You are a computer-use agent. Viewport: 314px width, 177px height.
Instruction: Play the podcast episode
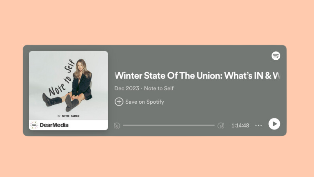[x=274, y=124]
